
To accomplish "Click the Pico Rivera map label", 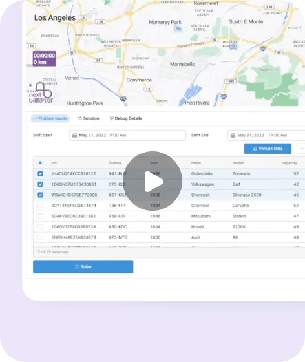I will (197, 103).
